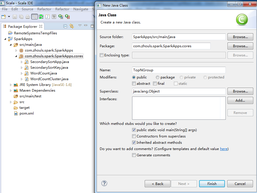Click the pom.xml Maven file icon

pos(16,114)
